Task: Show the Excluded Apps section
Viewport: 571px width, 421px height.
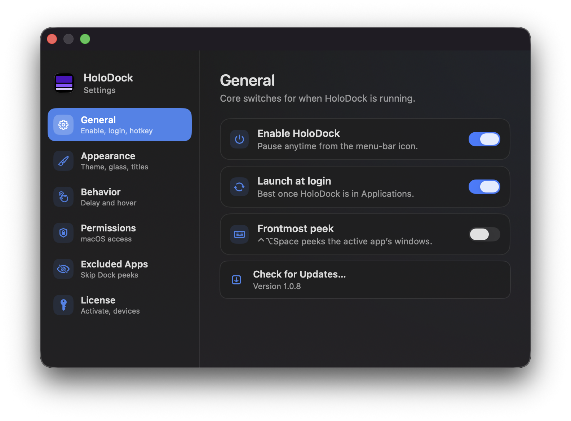Action: (x=120, y=269)
